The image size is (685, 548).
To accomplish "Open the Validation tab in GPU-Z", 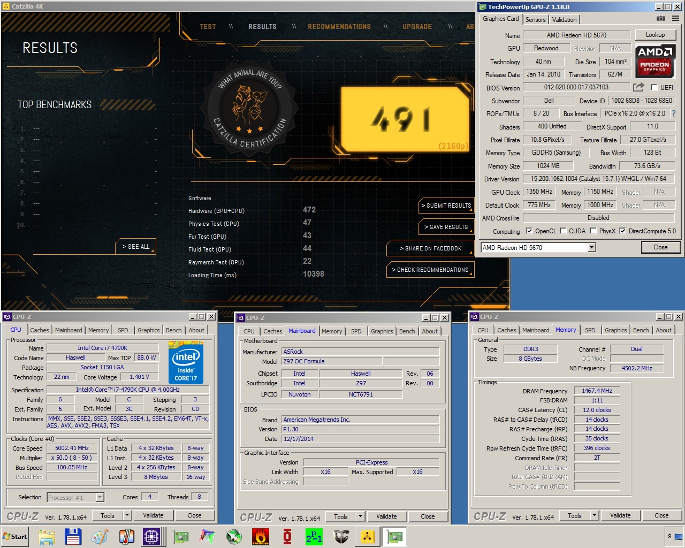I will coord(565,20).
